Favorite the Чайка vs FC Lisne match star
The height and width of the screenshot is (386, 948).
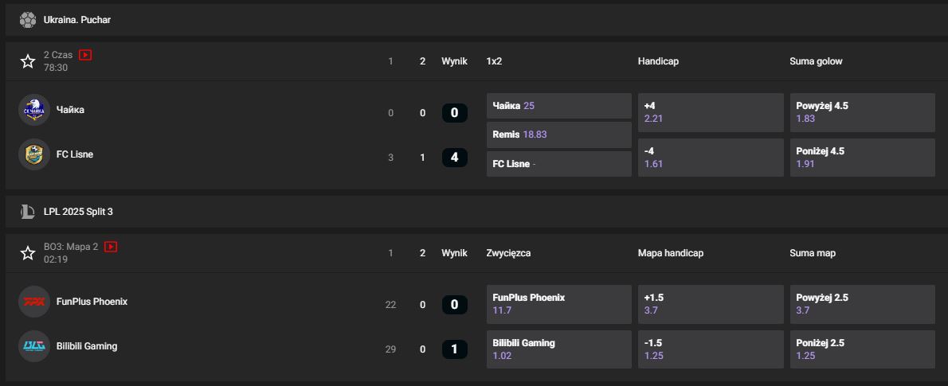[28, 61]
